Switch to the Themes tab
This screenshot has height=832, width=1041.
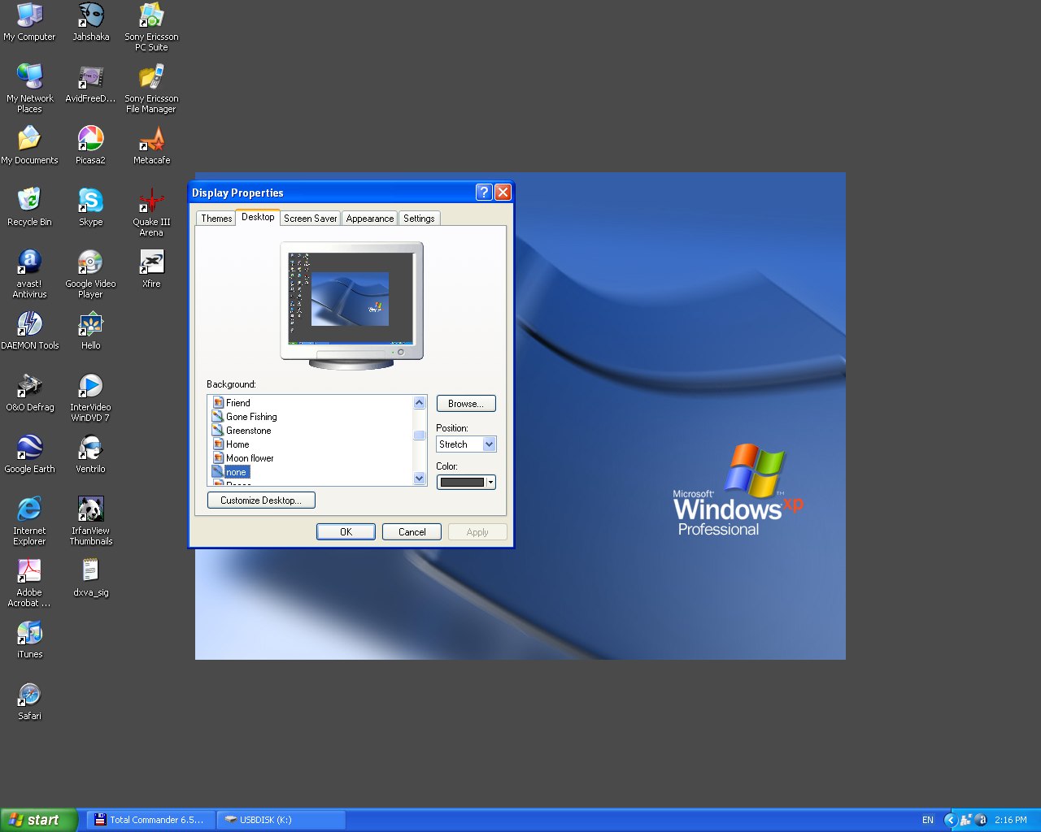tap(216, 219)
